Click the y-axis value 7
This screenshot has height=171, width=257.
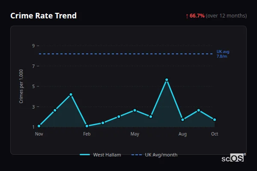[33, 66]
